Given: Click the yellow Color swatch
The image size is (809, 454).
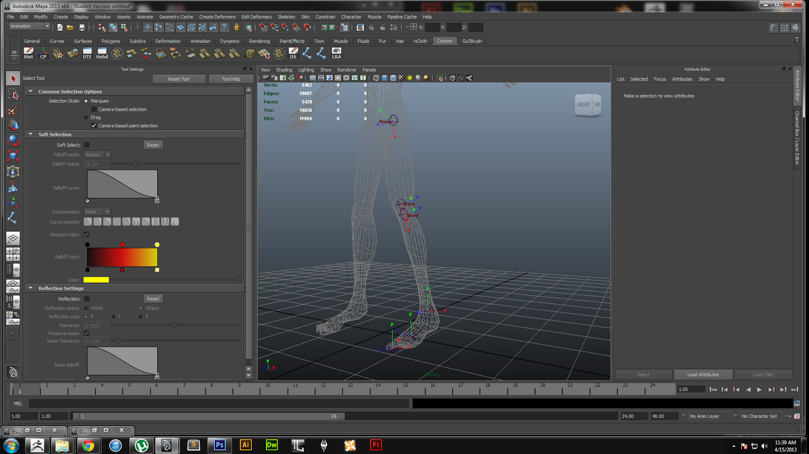Looking at the screenshot, I should click(x=96, y=280).
